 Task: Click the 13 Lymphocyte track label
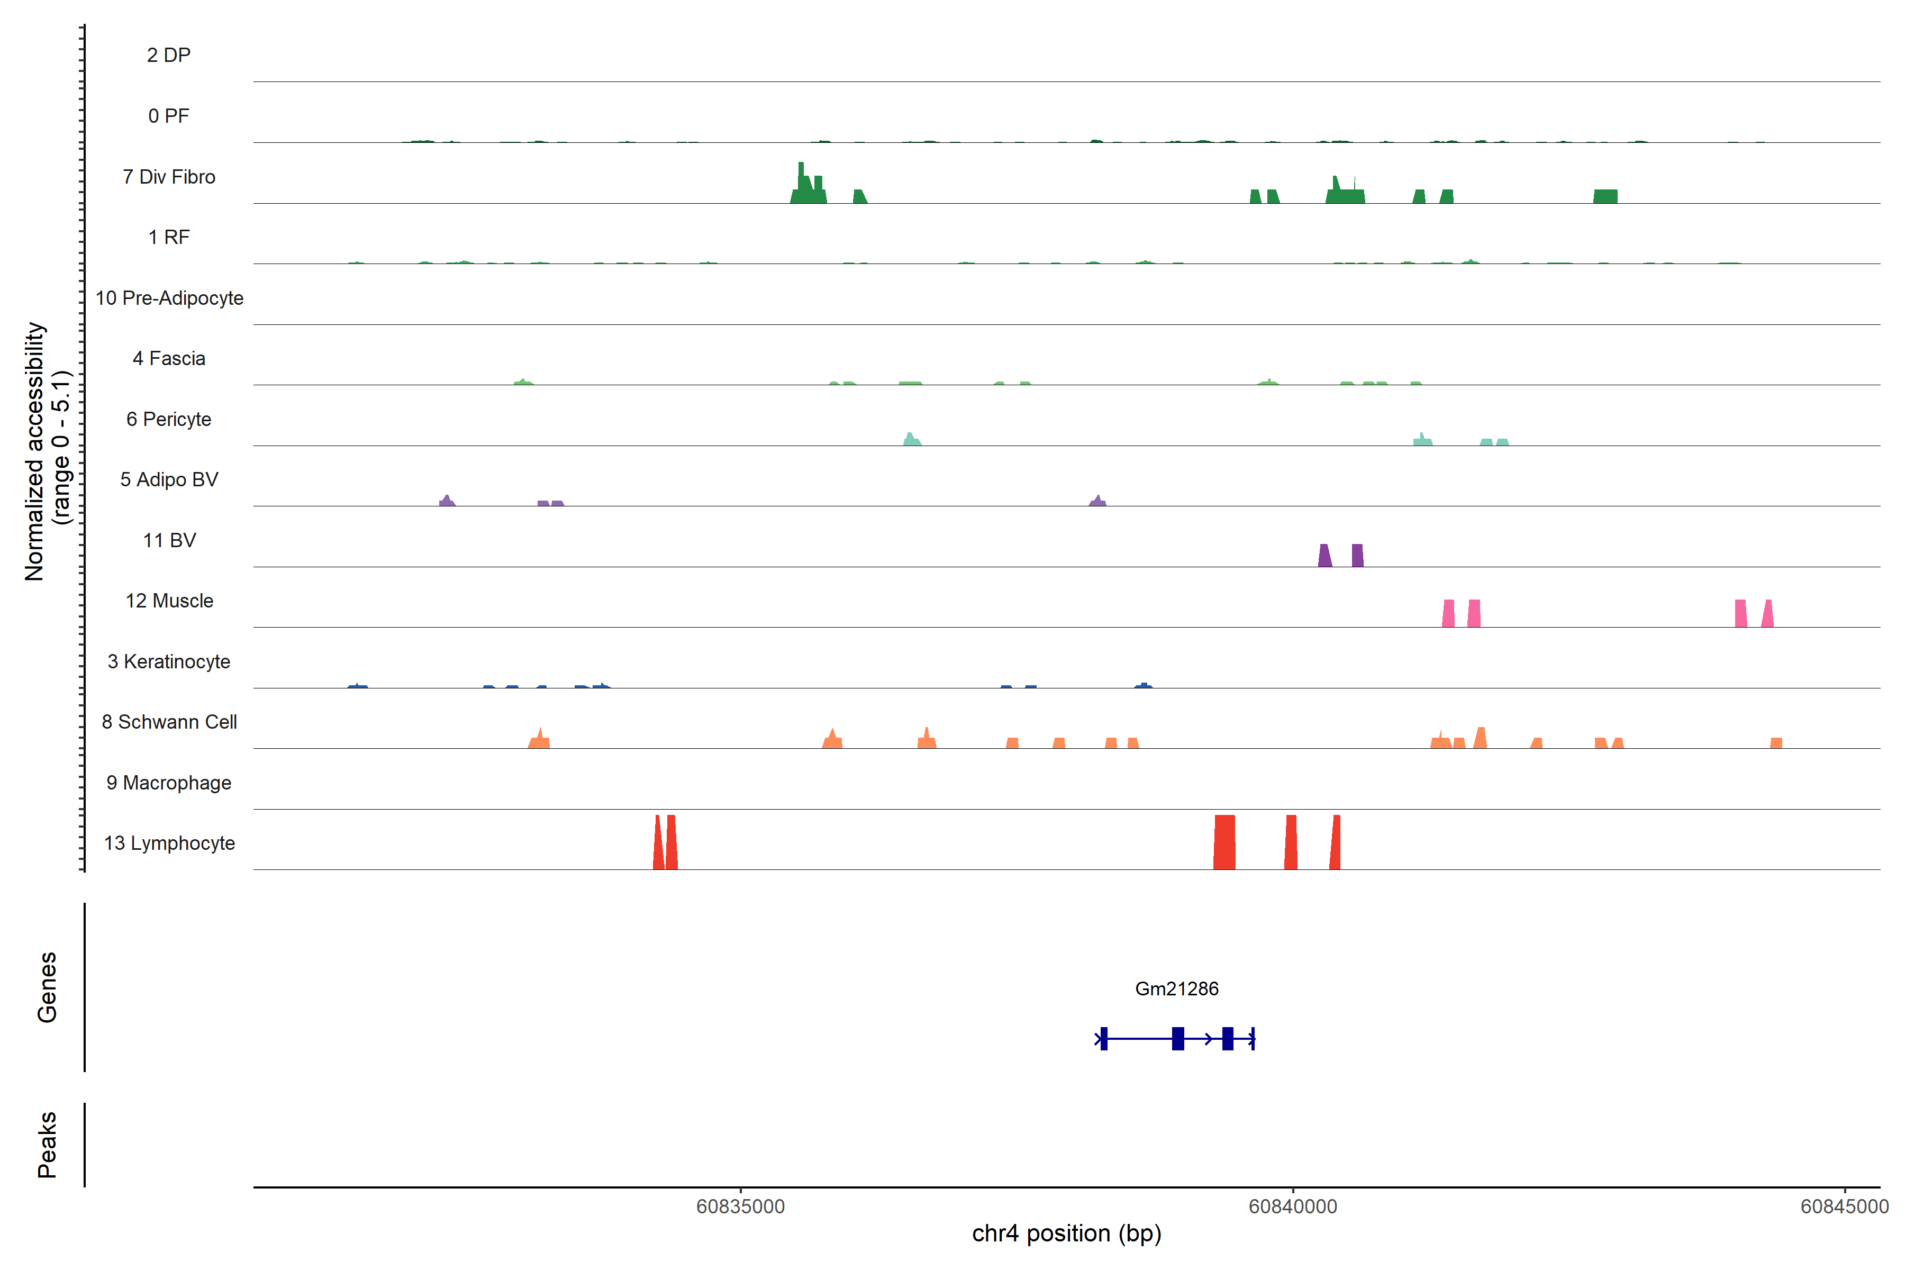(168, 843)
